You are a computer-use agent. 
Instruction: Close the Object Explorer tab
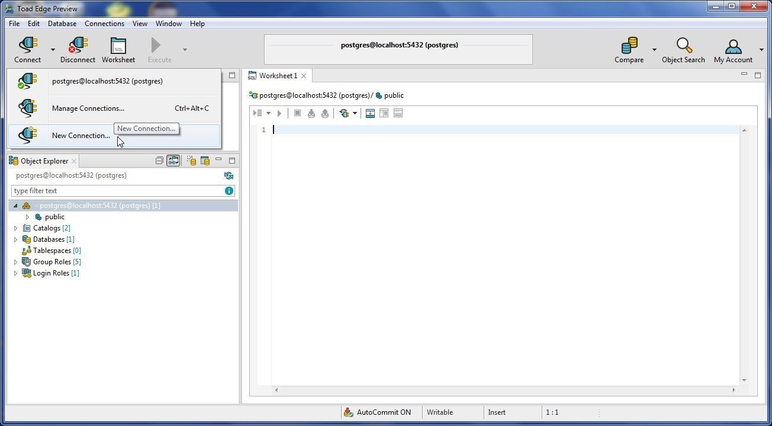[x=74, y=161]
